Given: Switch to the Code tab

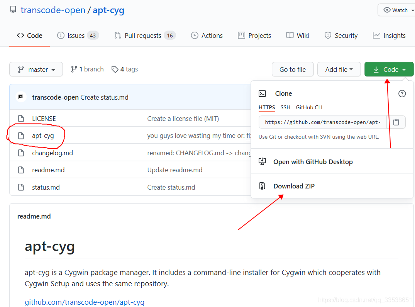Looking at the screenshot, I should point(29,36).
